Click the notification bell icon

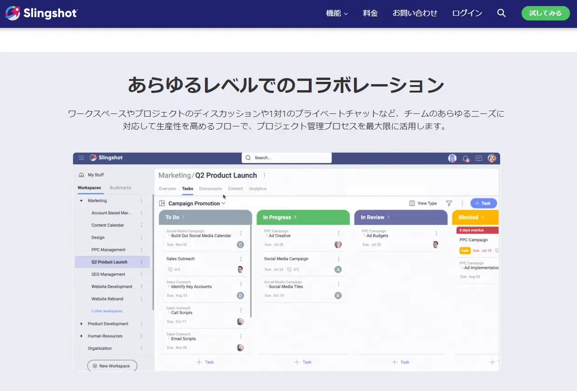(x=465, y=159)
